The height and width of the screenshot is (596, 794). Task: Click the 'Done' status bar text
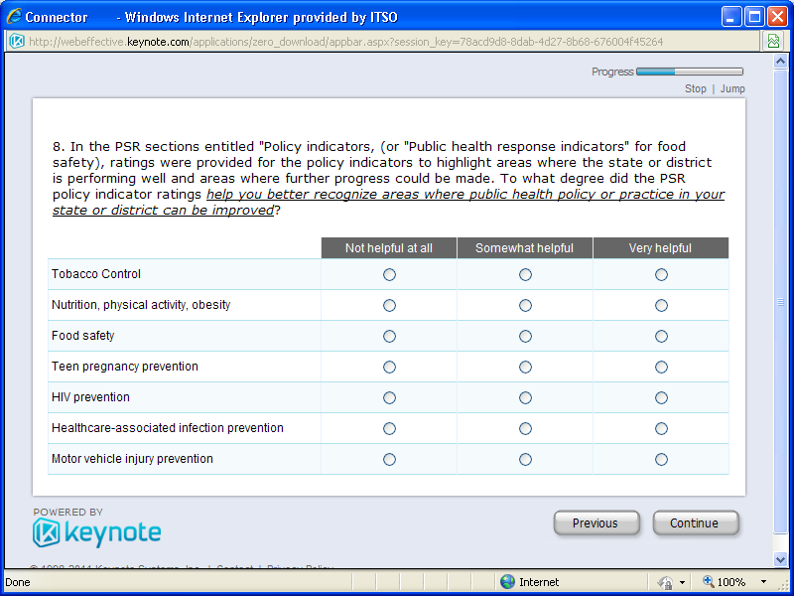[18, 582]
